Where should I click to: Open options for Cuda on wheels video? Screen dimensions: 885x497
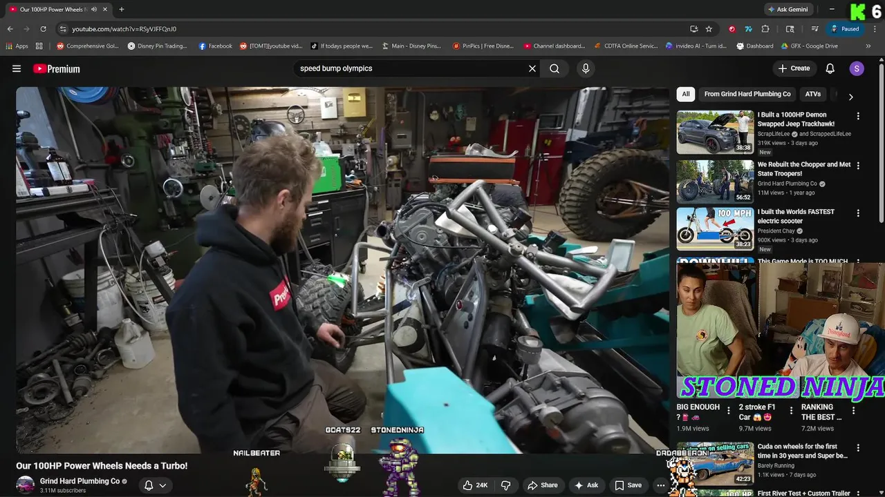pyautogui.click(x=858, y=448)
